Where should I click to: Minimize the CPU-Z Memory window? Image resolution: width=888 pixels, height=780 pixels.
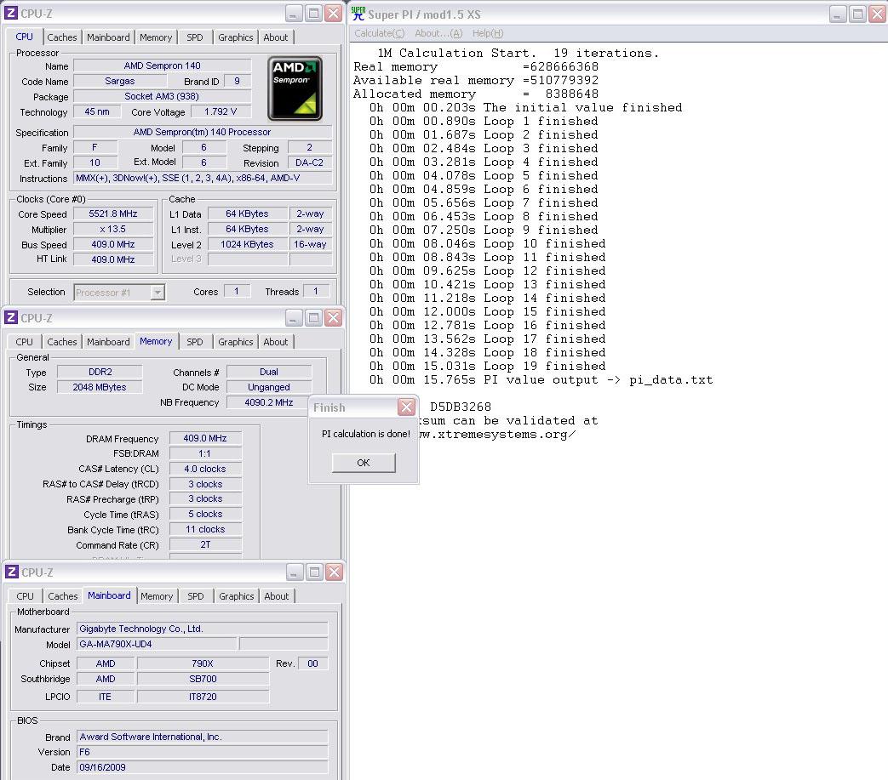294,318
